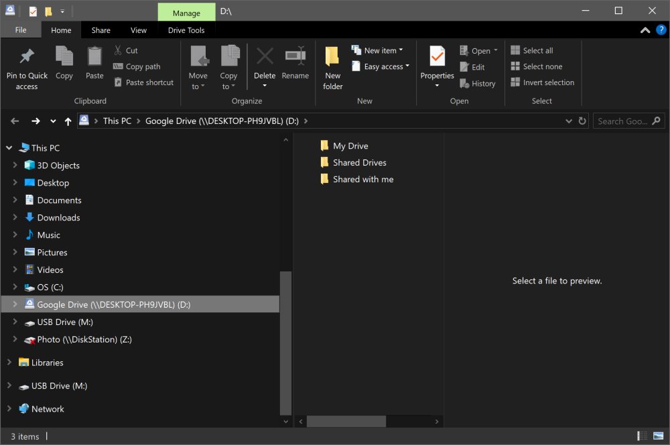Click the Manage contextual tab
Image resolution: width=670 pixels, height=445 pixels.
[186, 13]
